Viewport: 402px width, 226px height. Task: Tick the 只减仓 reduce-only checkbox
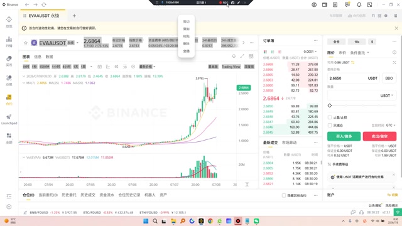point(330,126)
